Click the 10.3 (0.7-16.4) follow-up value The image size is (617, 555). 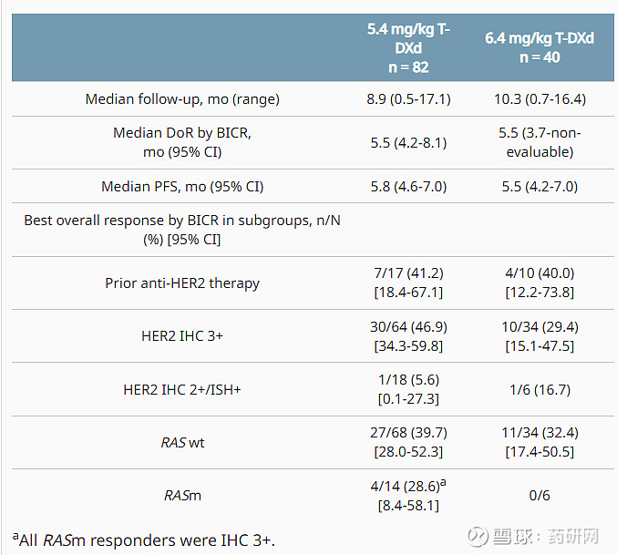coord(540,98)
